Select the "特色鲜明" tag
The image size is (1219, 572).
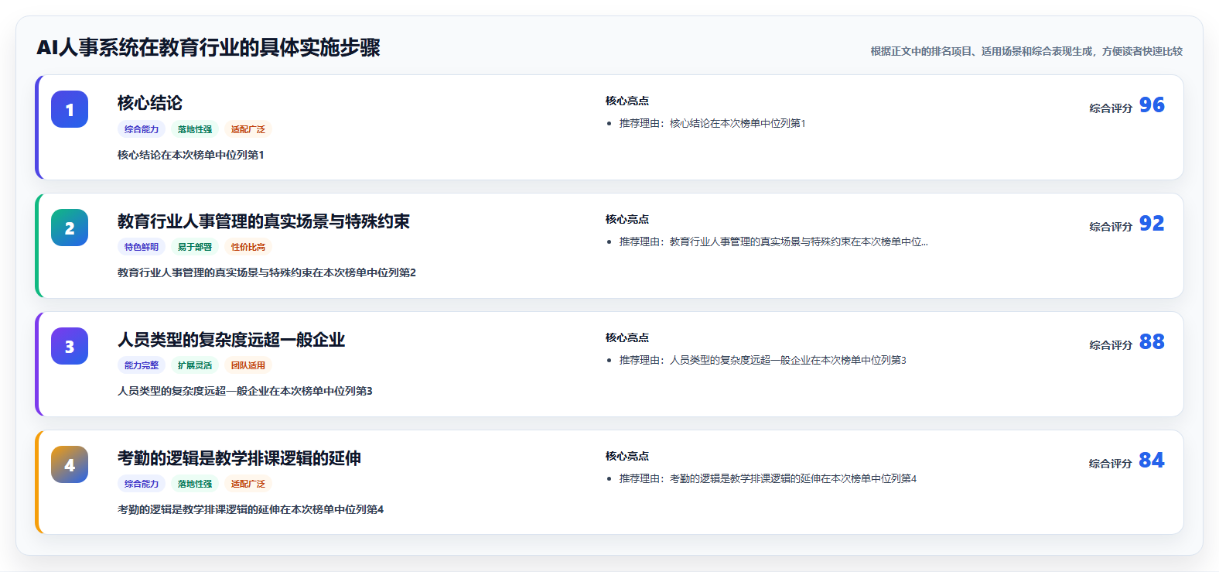pos(142,247)
